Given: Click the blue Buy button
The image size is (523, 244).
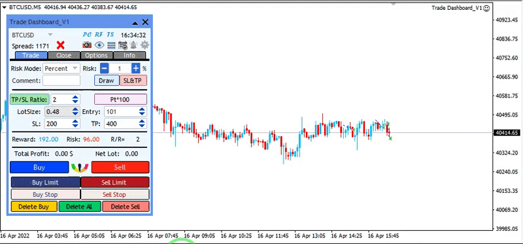Looking at the screenshot, I should coord(39,167).
